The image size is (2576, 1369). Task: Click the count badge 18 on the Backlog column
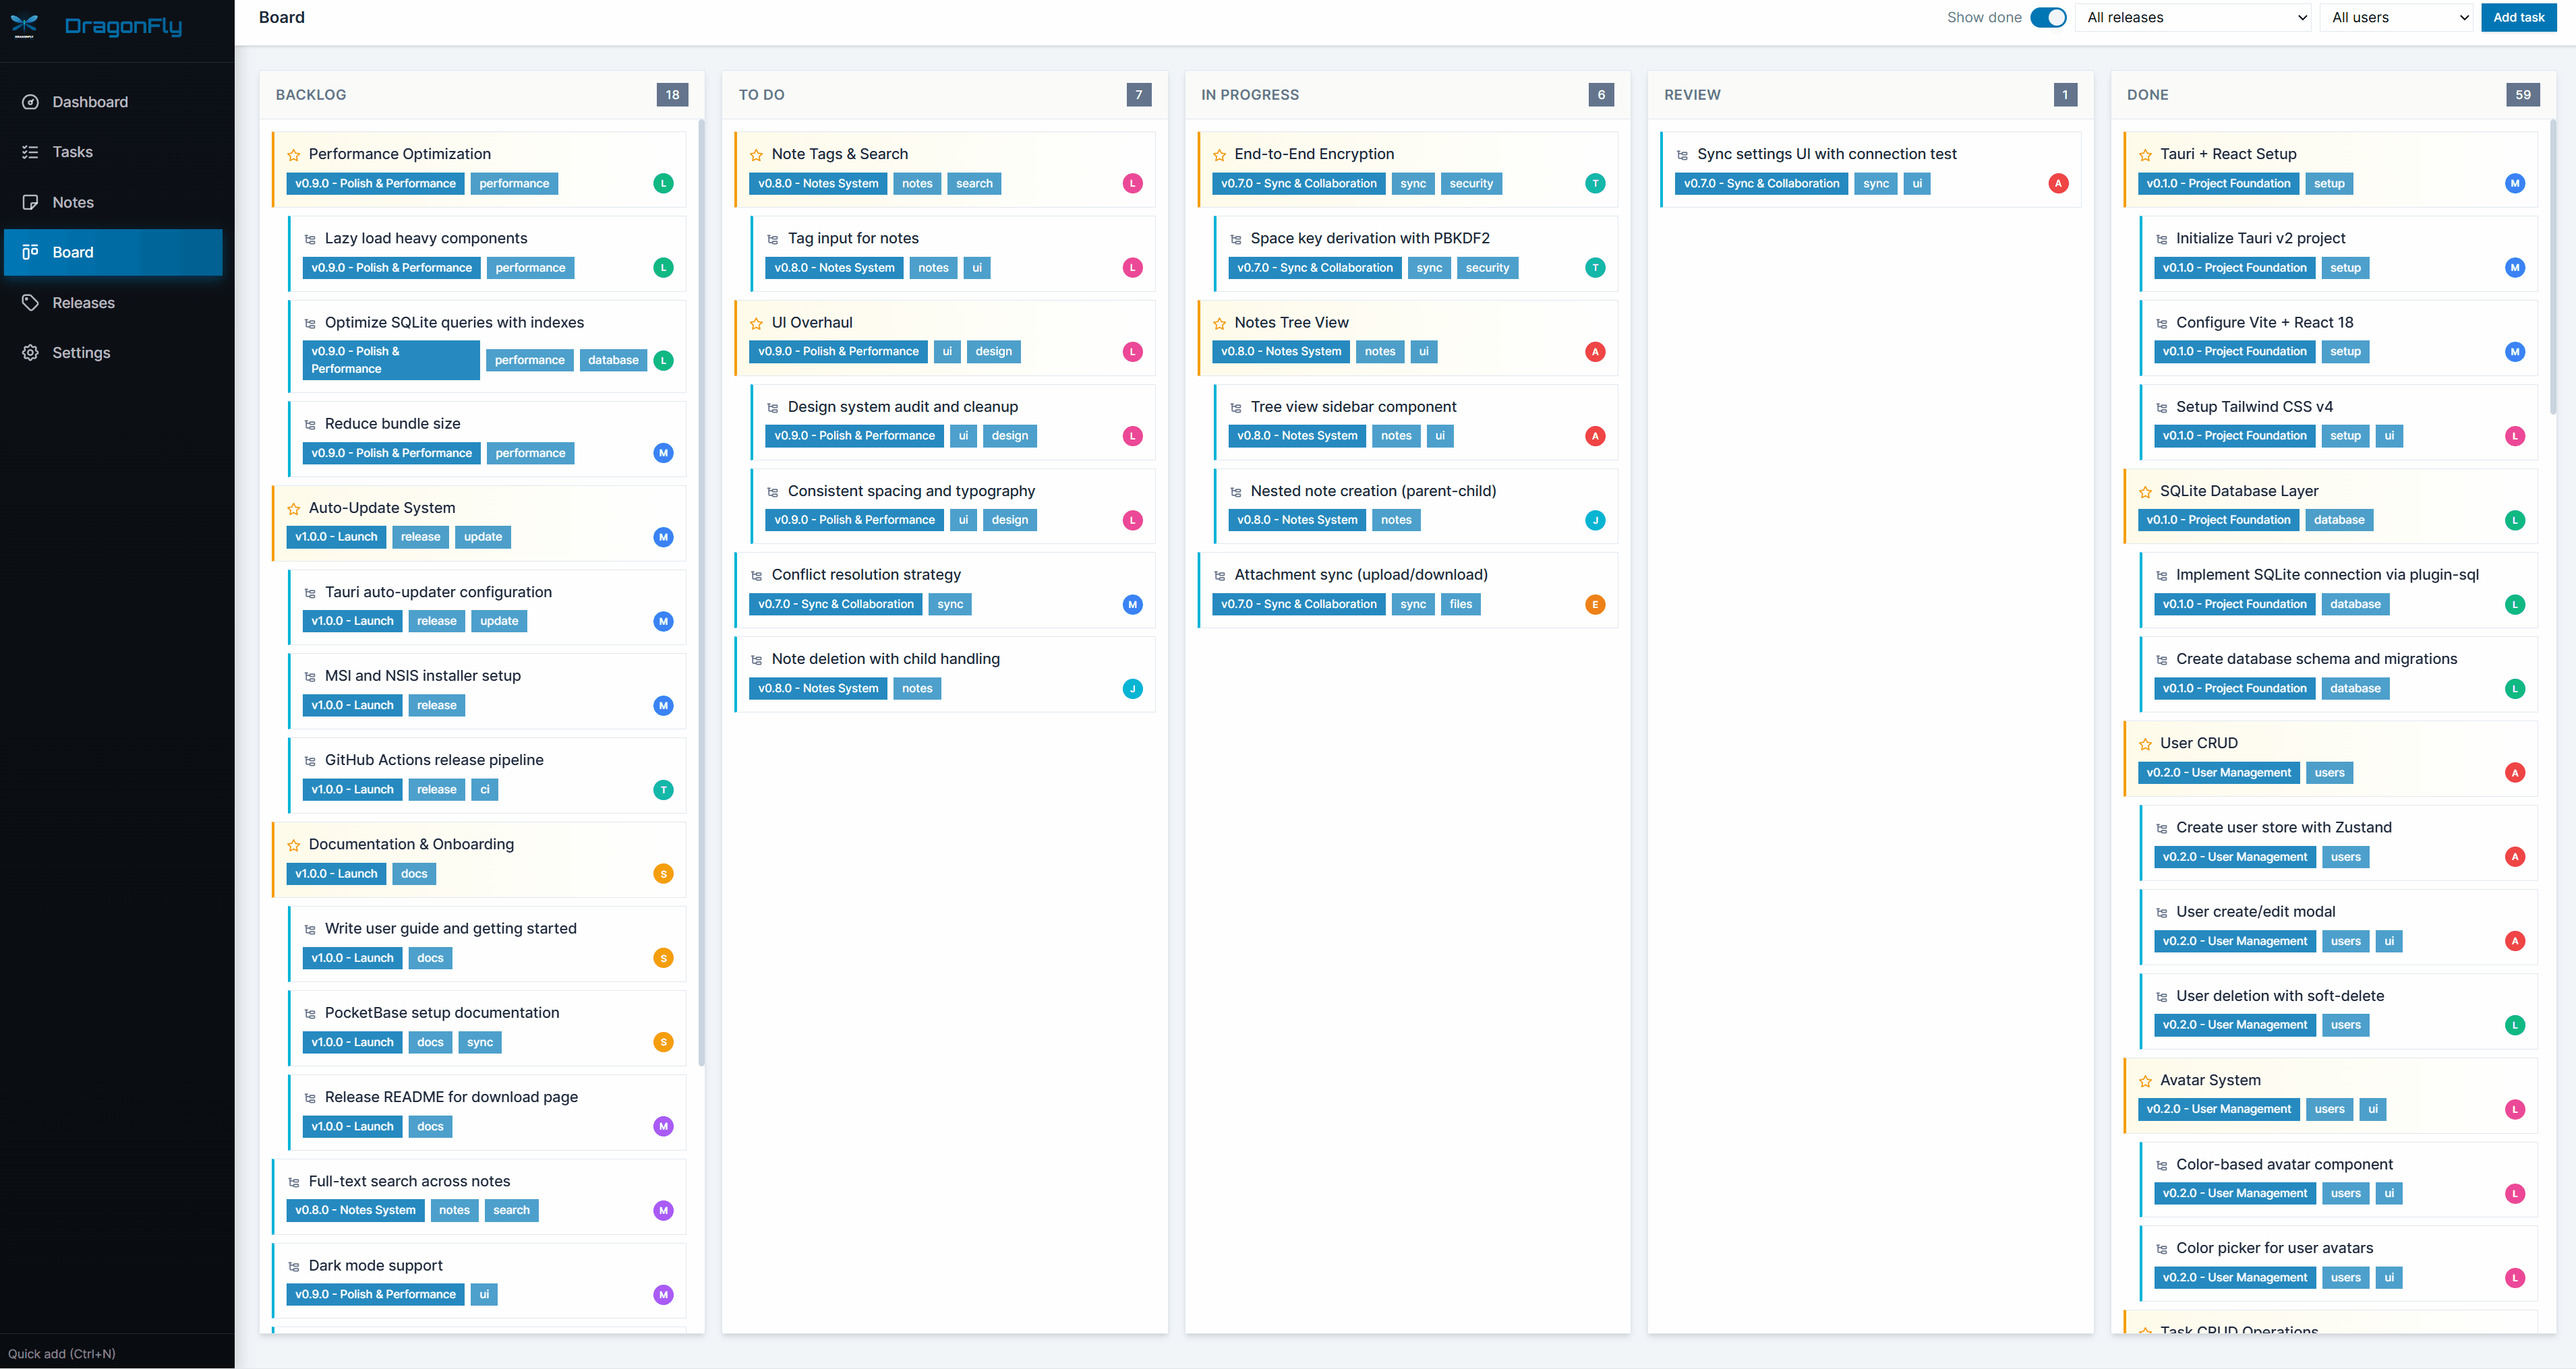coord(672,94)
